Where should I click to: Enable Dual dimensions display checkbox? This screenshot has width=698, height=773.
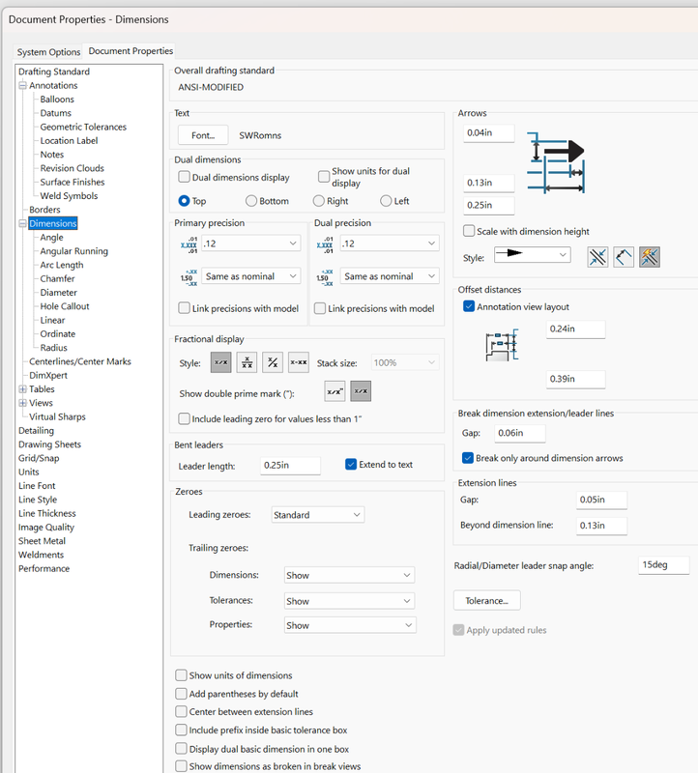point(185,177)
